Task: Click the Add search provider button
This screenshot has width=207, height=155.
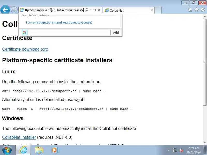Action: coord(116,33)
